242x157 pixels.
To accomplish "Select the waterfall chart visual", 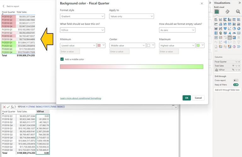I will click(x=221, y=29).
